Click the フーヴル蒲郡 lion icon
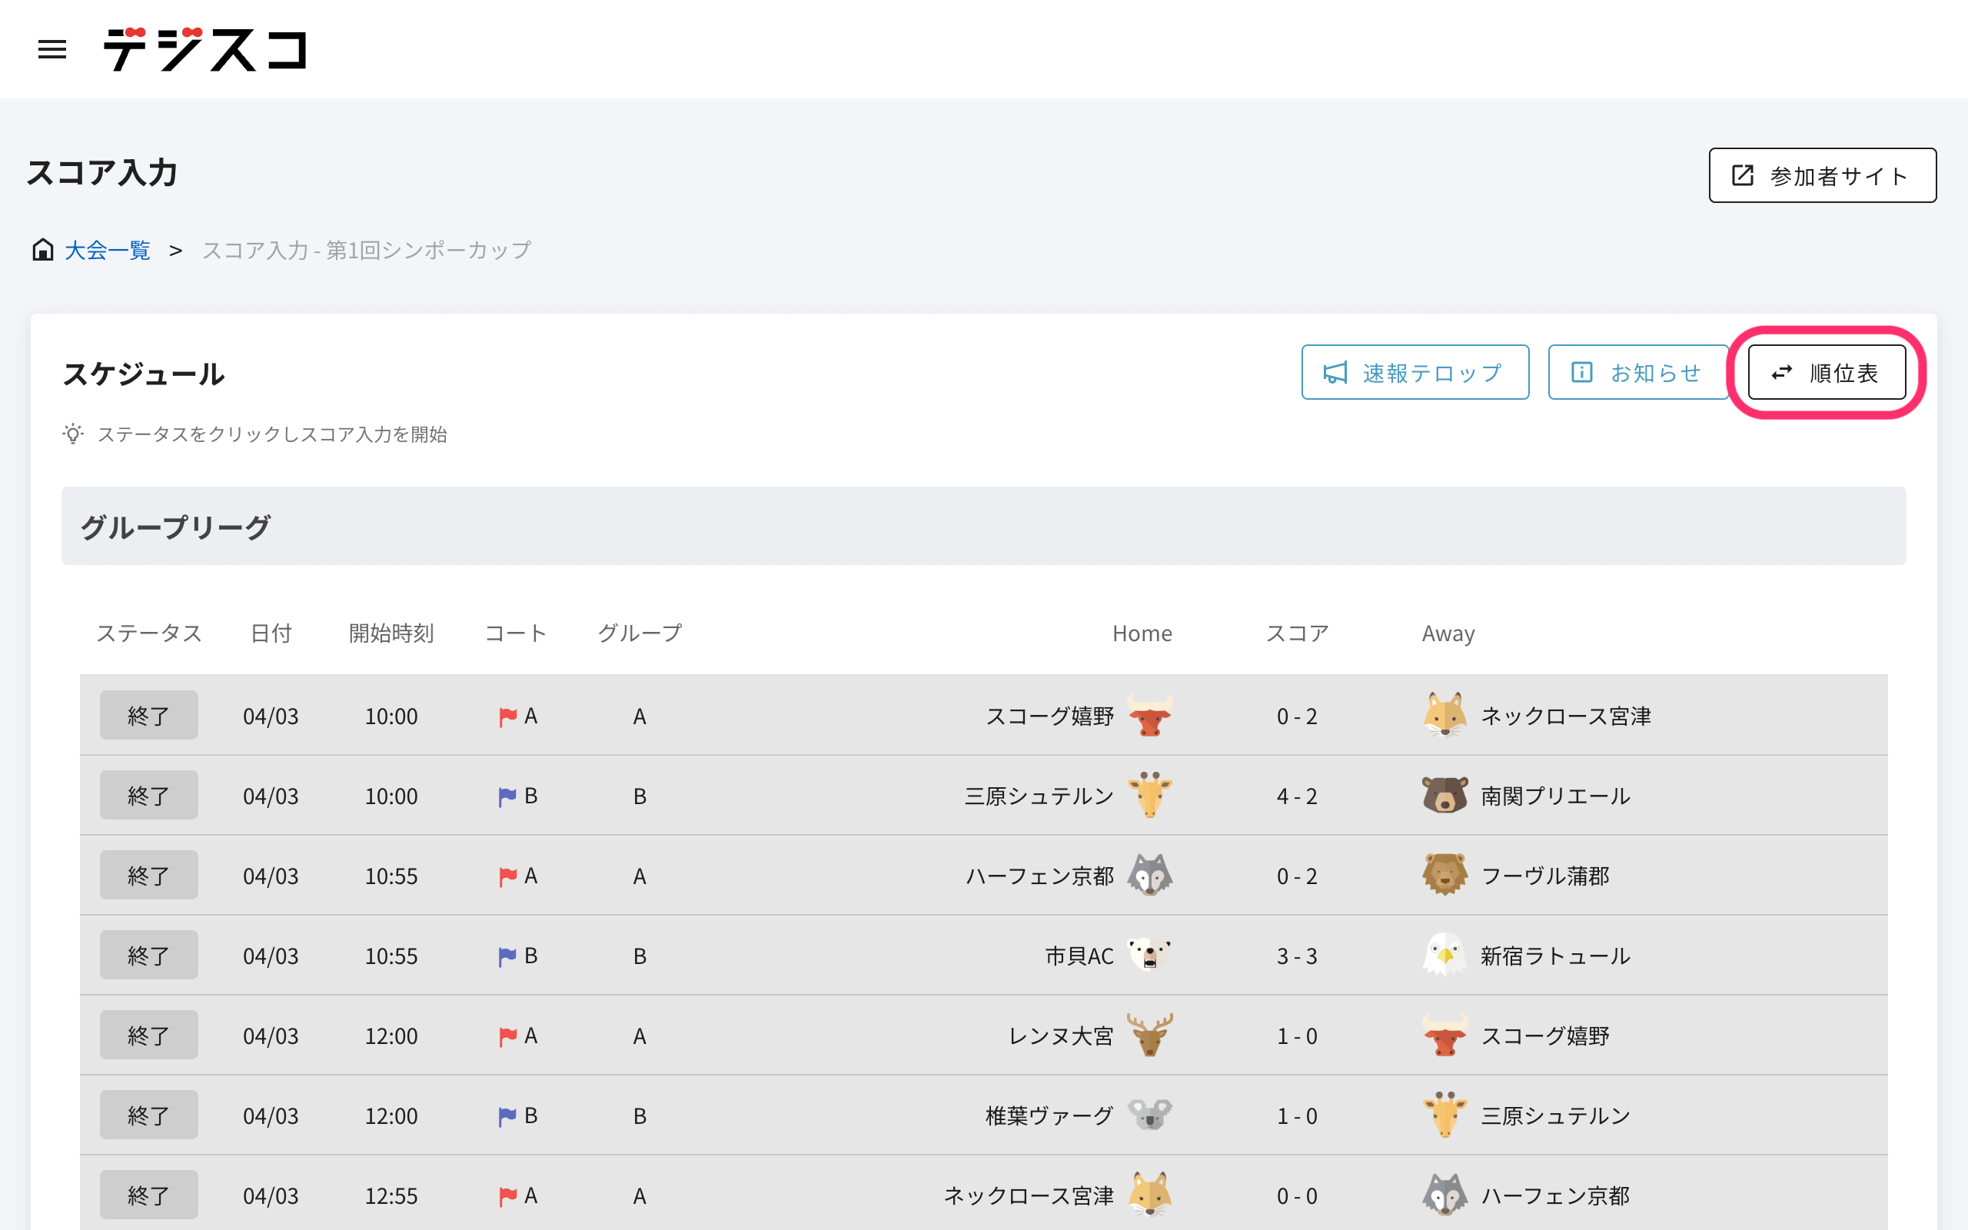 coord(1444,875)
